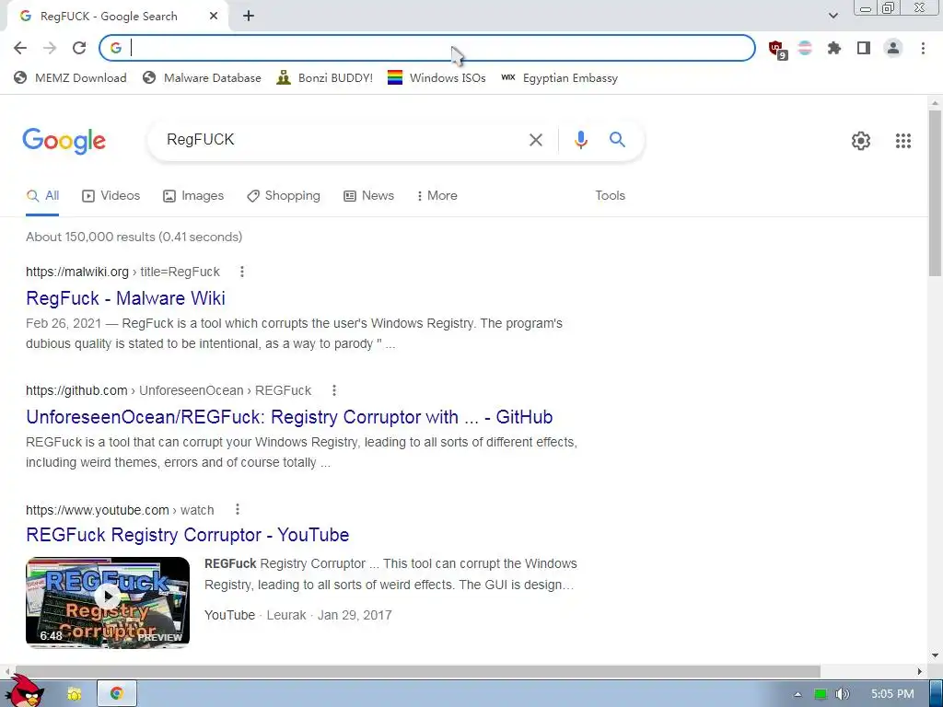Open the volume speaker tray icon
Image resolution: width=943 pixels, height=707 pixels.
click(x=842, y=694)
